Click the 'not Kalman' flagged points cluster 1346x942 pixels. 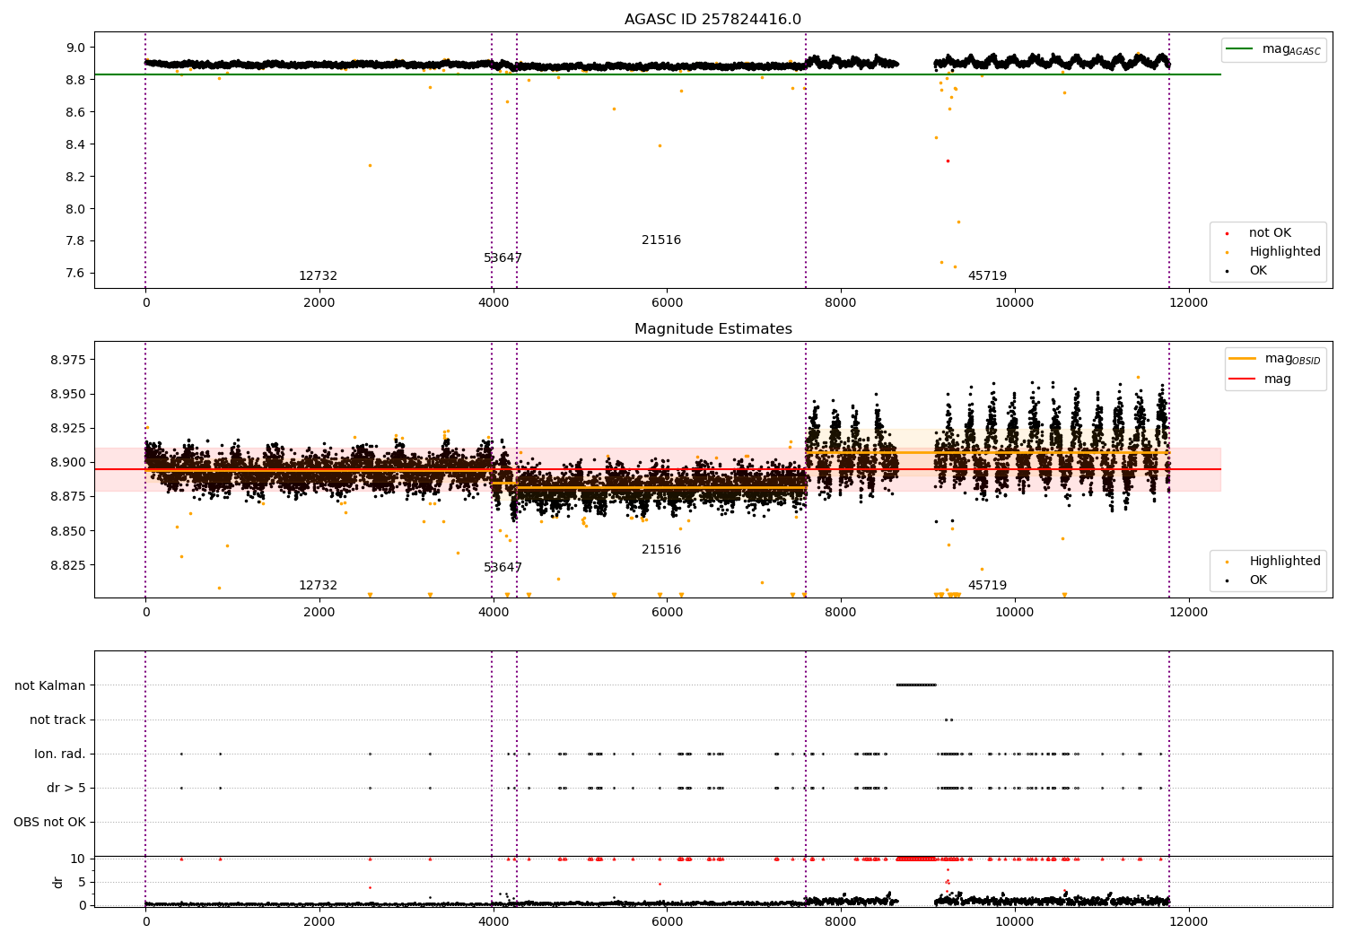(x=916, y=685)
